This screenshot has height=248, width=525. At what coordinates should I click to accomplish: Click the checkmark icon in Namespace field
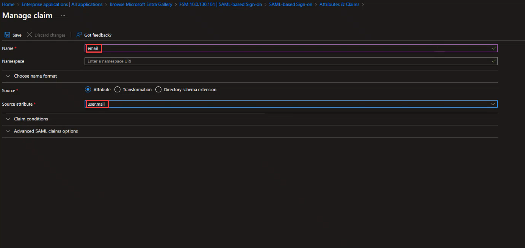click(x=493, y=61)
